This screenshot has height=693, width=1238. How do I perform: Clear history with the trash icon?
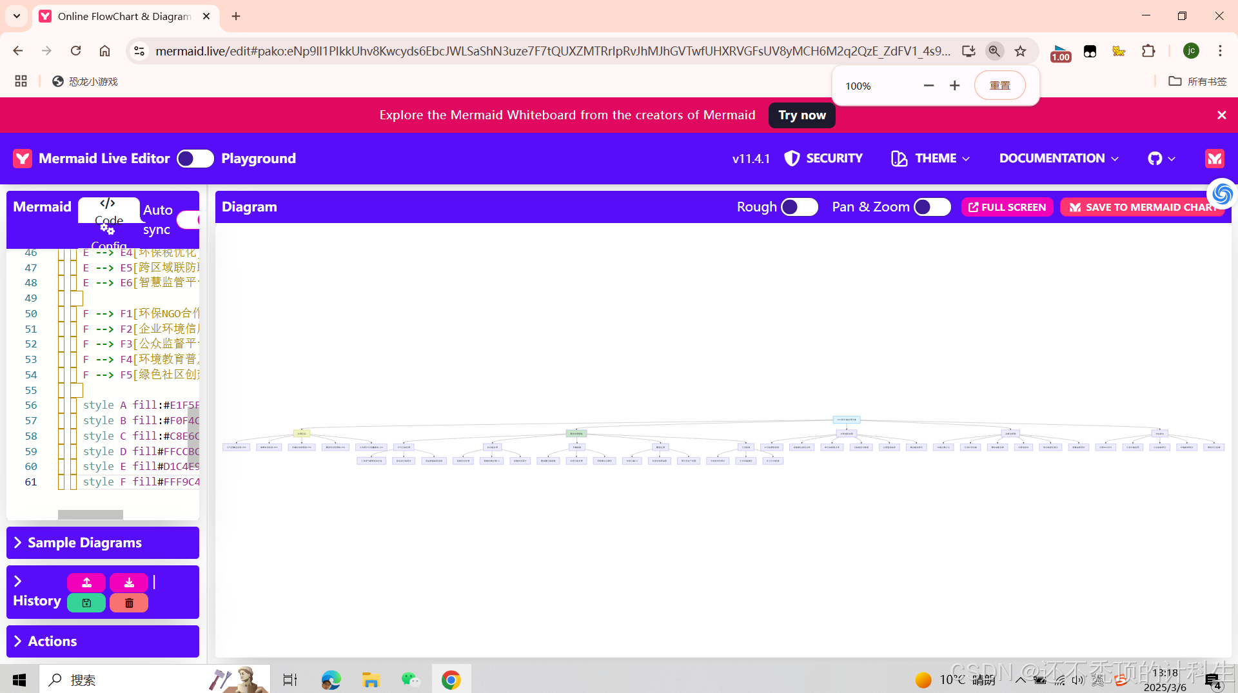(129, 603)
